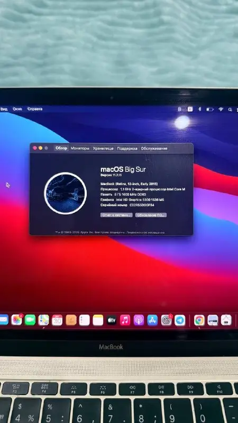Open the Вид menu
The width and height of the screenshot is (238, 423).
(4, 109)
